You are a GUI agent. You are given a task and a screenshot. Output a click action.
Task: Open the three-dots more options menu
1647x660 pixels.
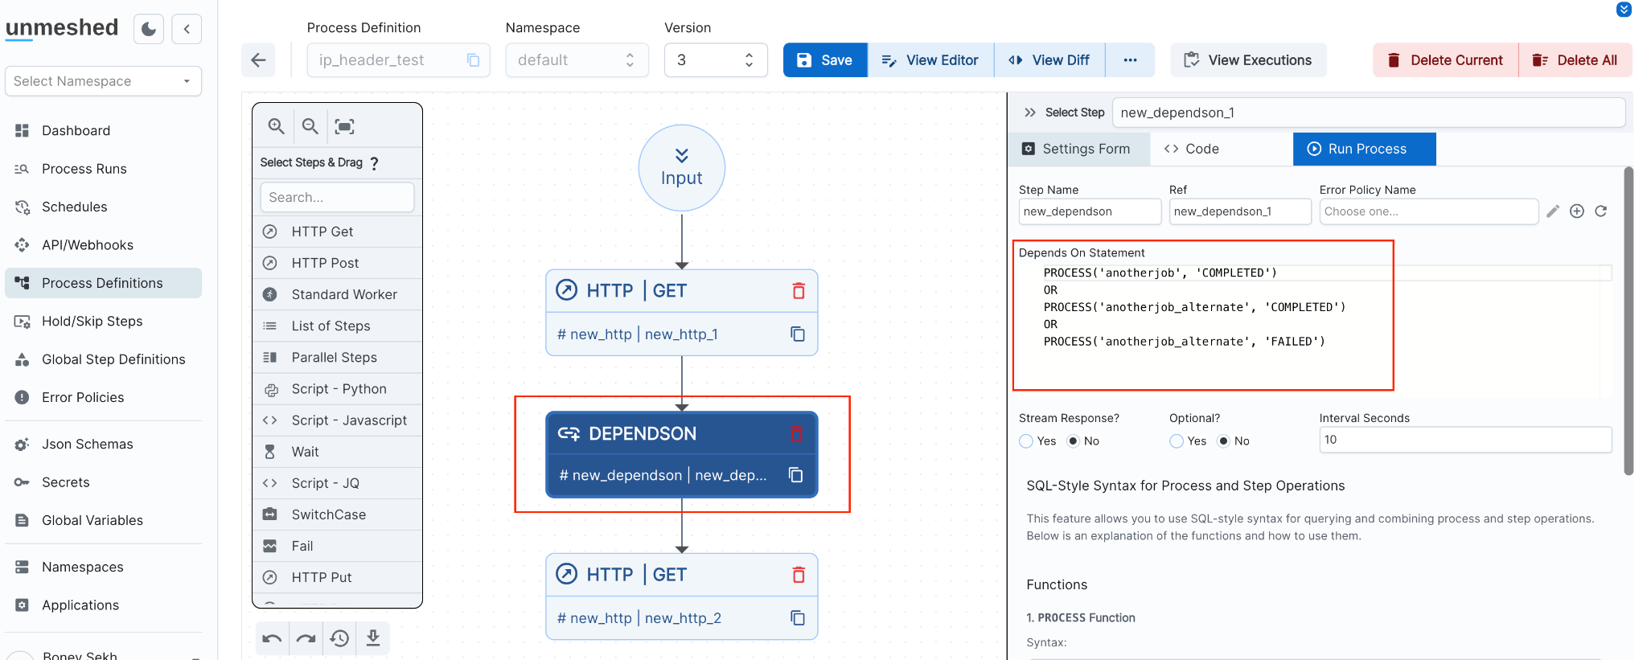1130,60
